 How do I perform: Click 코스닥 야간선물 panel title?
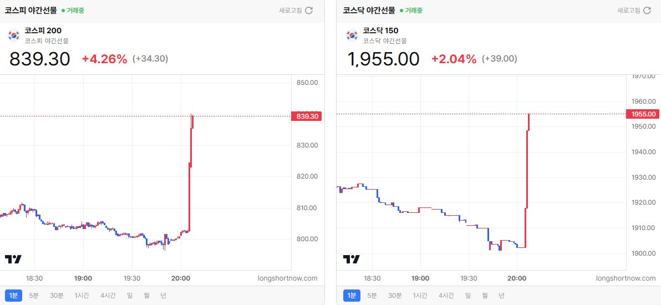pos(369,11)
